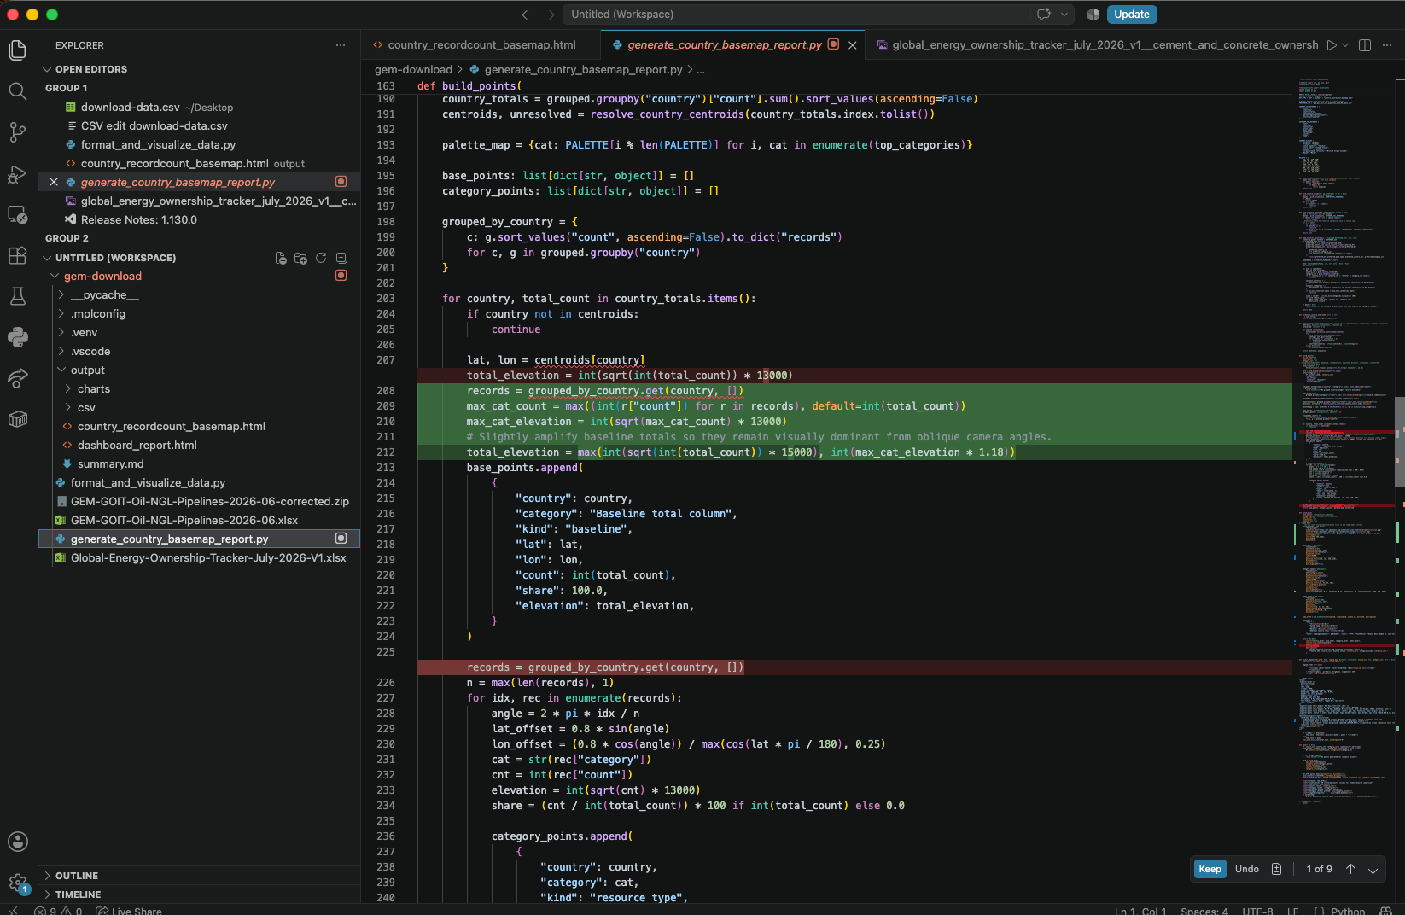Split the editor to the right
This screenshot has width=1405, height=915.
[x=1365, y=45]
